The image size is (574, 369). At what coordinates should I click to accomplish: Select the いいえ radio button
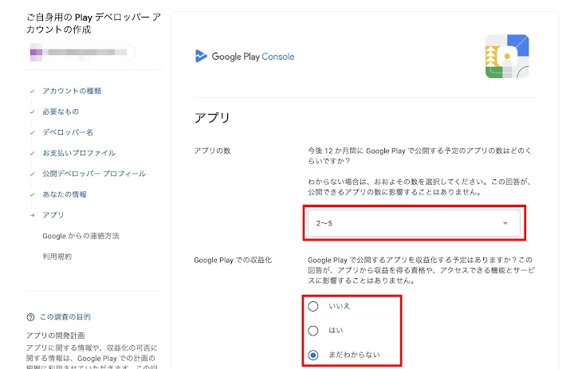pos(313,306)
